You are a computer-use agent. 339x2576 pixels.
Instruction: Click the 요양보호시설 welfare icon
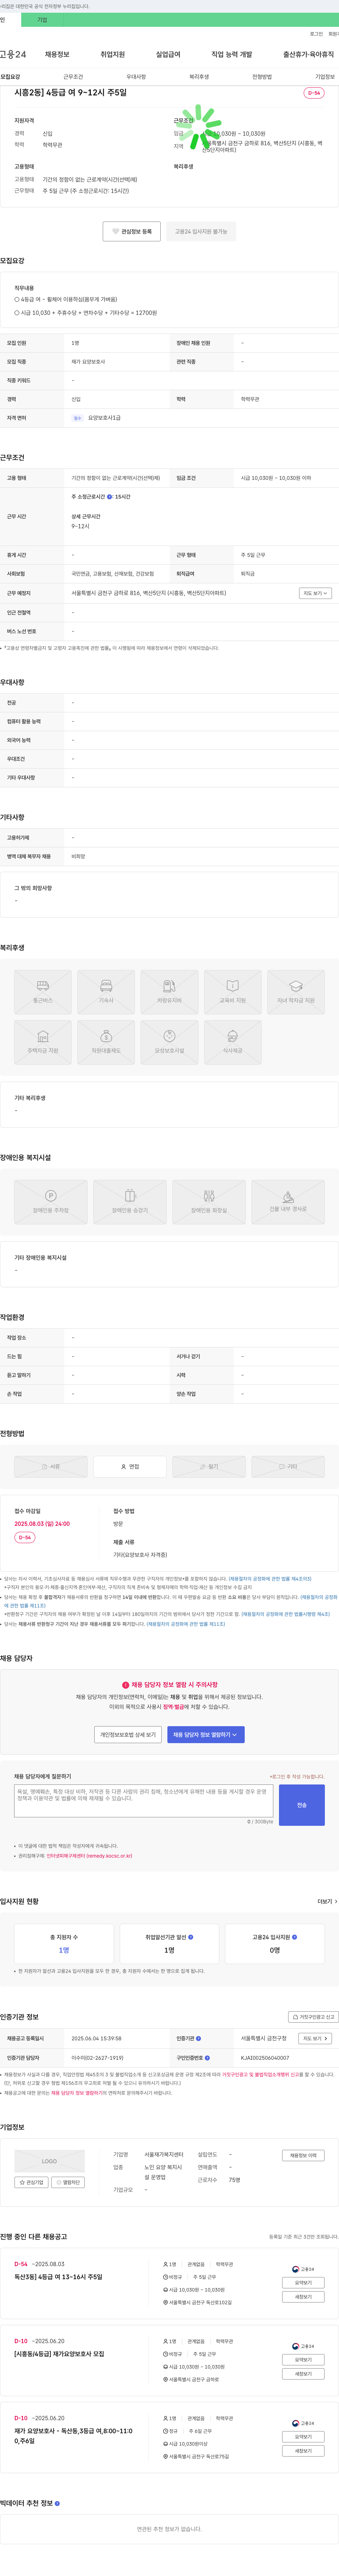tap(169, 1042)
